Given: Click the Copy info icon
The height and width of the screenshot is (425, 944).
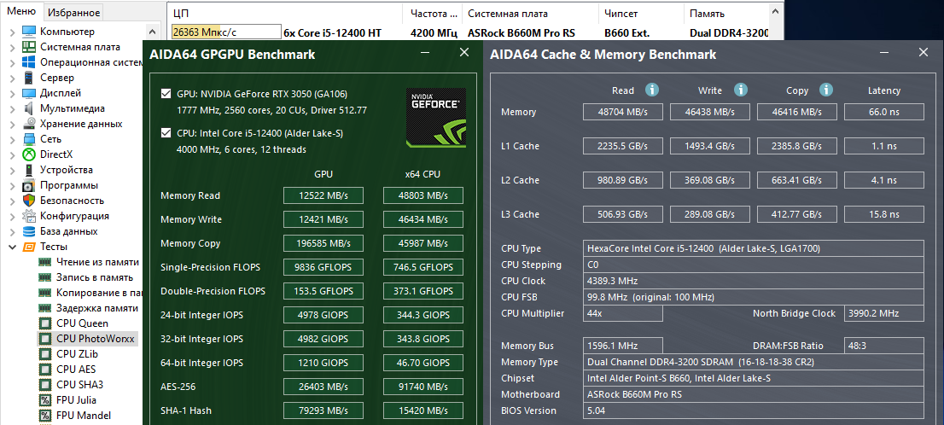Looking at the screenshot, I should [x=826, y=90].
